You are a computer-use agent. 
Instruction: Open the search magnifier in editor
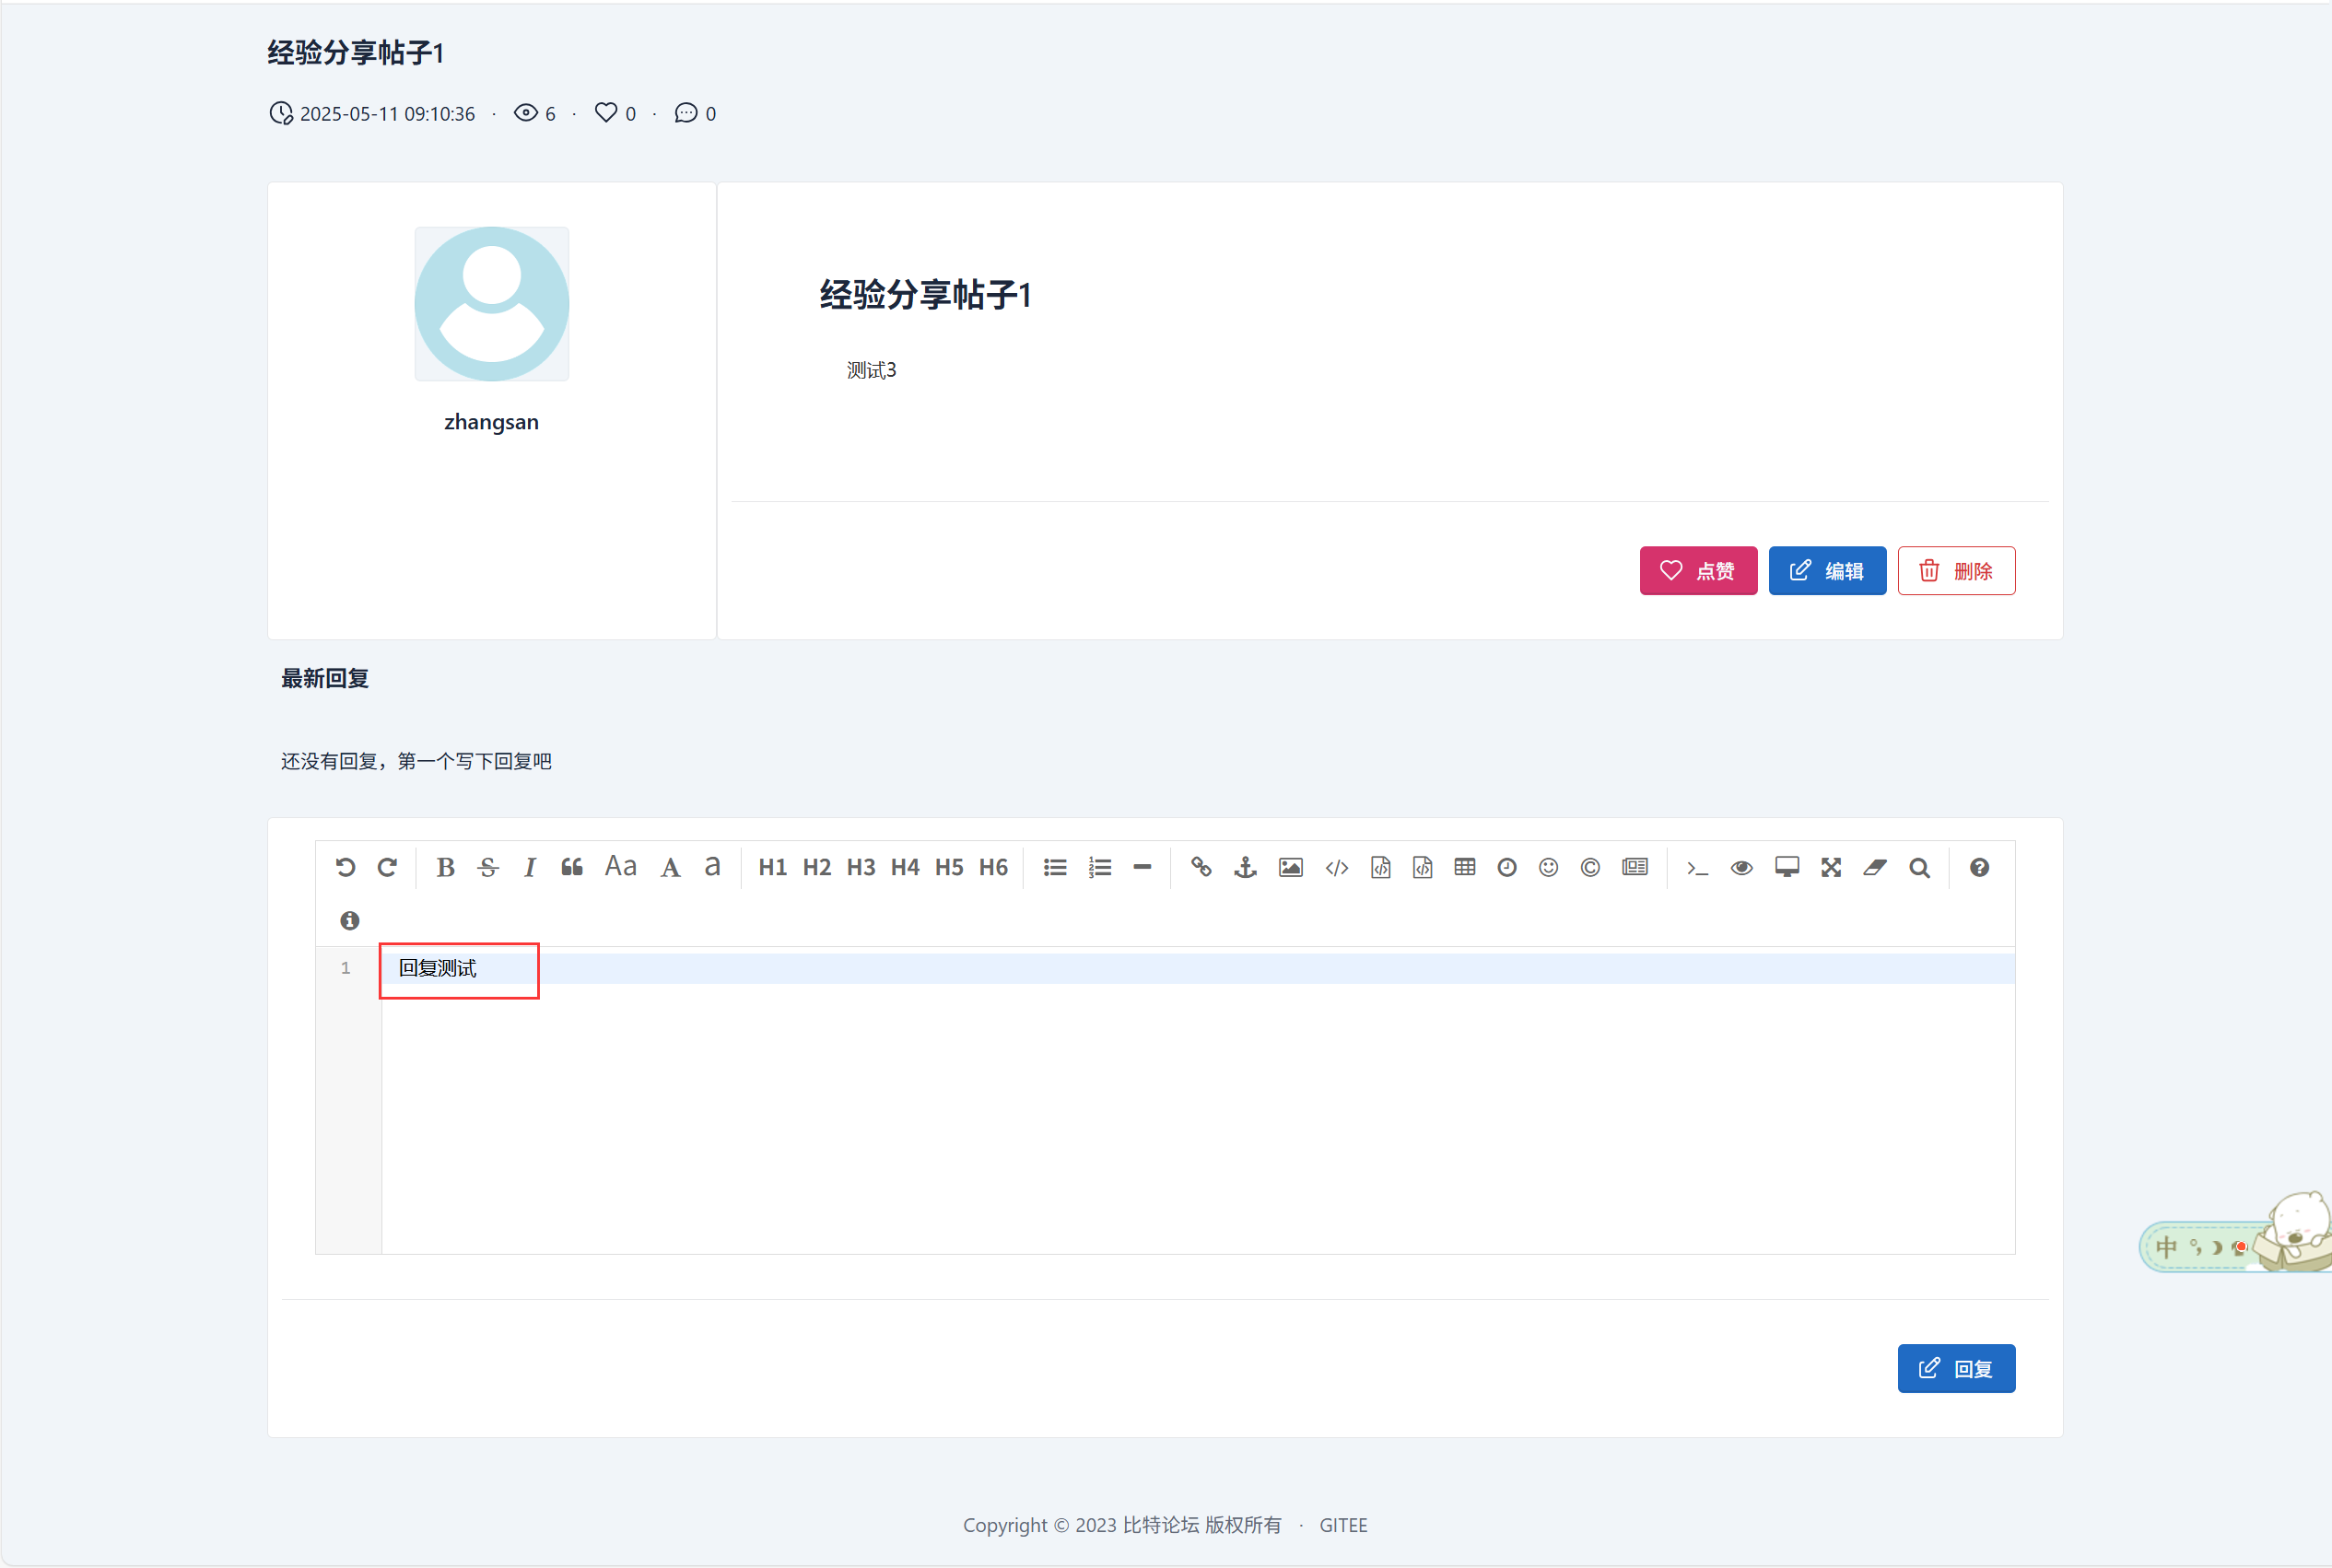(1919, 867)
